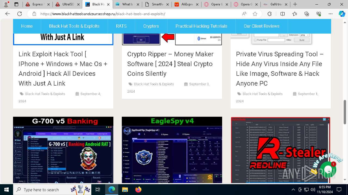The height and width of the screenshot is (195, 348).
Task: Open the G-700 v5 Banking thumbnail
Action: point(63,150)
